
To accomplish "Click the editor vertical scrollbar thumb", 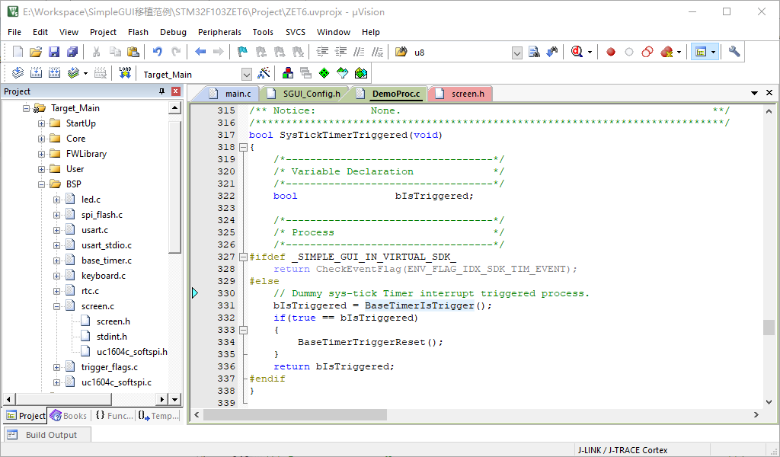I will coord(769,328).
